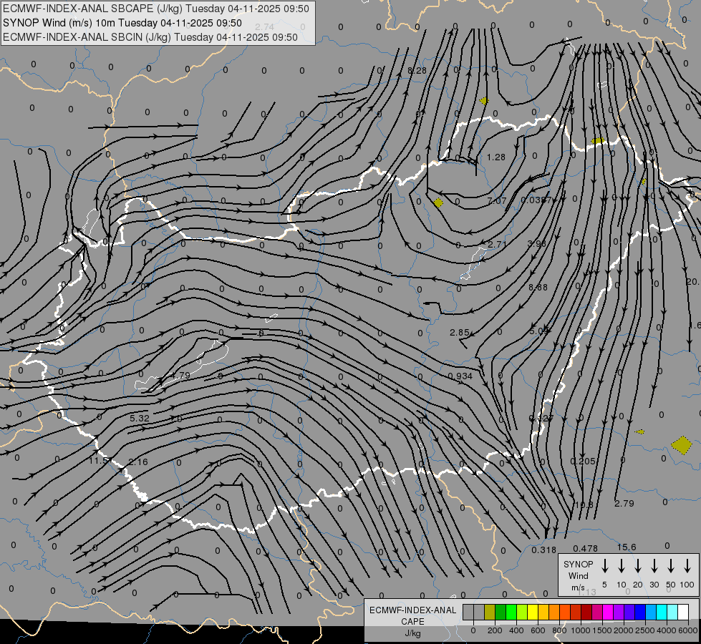Image resolution: width=701 pixels, height=644 pixels.
Task: Pick the dark green CAPE legend swatch
Action: tap(501, 613)
